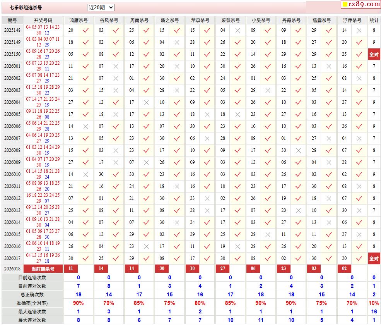
Task: Select current kill number 06 under 小旻杀号
Action: (253, 269)
